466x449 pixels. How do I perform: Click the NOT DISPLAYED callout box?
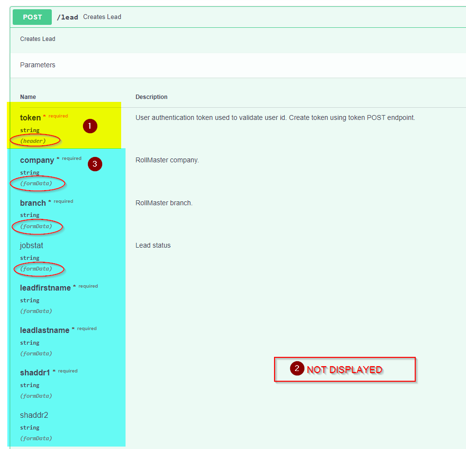[345, 370]
